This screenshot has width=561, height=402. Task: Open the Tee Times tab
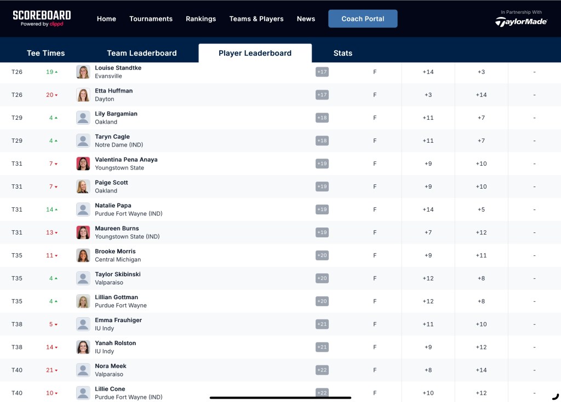click(45, 53)
